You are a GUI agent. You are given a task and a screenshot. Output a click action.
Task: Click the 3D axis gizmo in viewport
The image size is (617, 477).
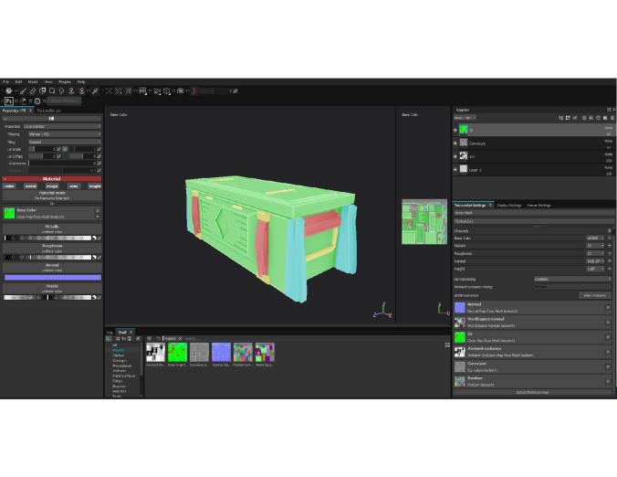point(384,311)
